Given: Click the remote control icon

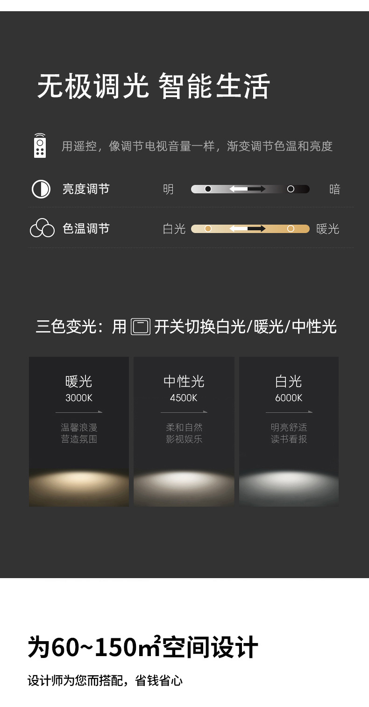Looking at the screenshot, I should tap(40, 145).
